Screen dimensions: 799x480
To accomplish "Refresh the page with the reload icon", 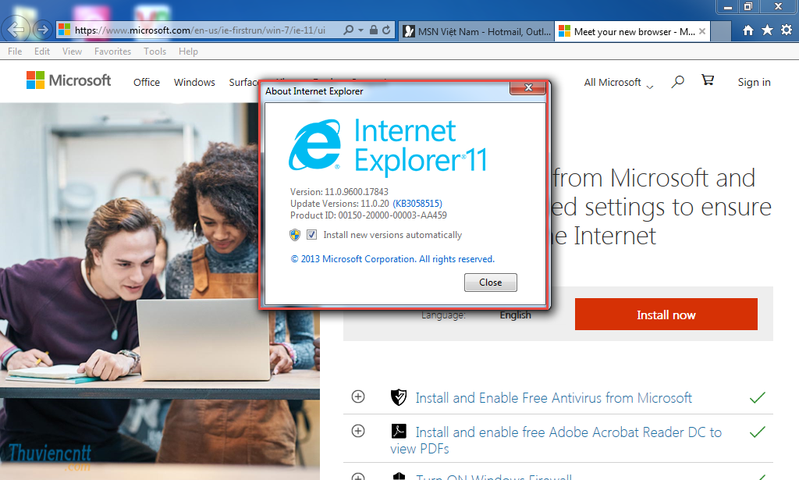I will point(386,30).
